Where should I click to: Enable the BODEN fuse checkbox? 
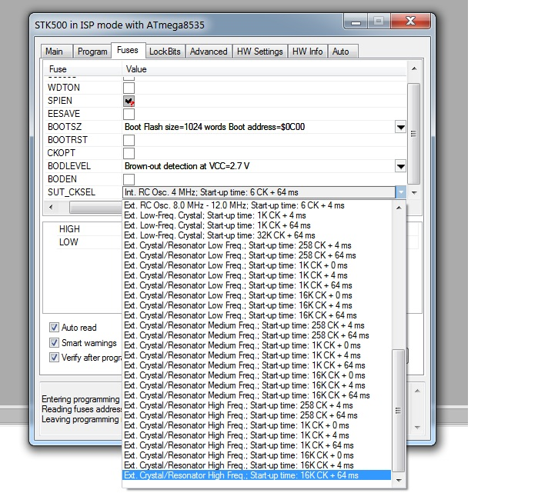[x=129, y=179]
